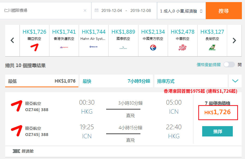Viewport: 245px width, 159px height.
Task: Click the 價格變動提醒 label link
Action: [209, 65]
